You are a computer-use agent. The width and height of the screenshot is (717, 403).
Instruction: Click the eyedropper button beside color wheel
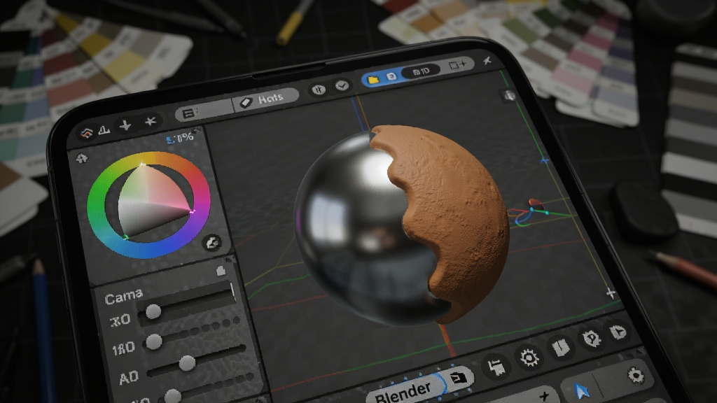pos(211,243)
